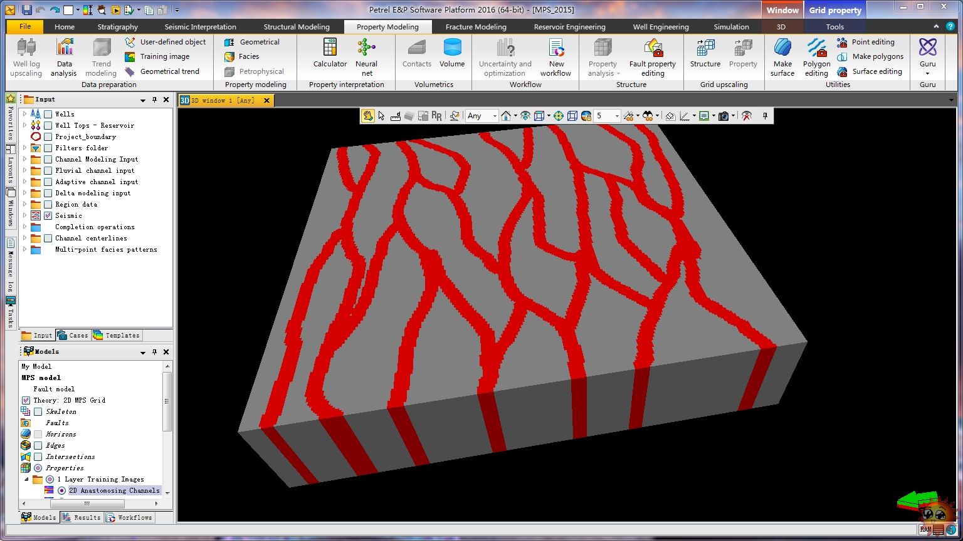Check the Skeleton checkbox in Models
The image size is (963, 541).
[38, 411]
